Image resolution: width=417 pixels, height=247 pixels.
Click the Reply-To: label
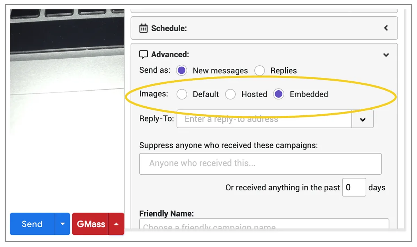(156, 119)
